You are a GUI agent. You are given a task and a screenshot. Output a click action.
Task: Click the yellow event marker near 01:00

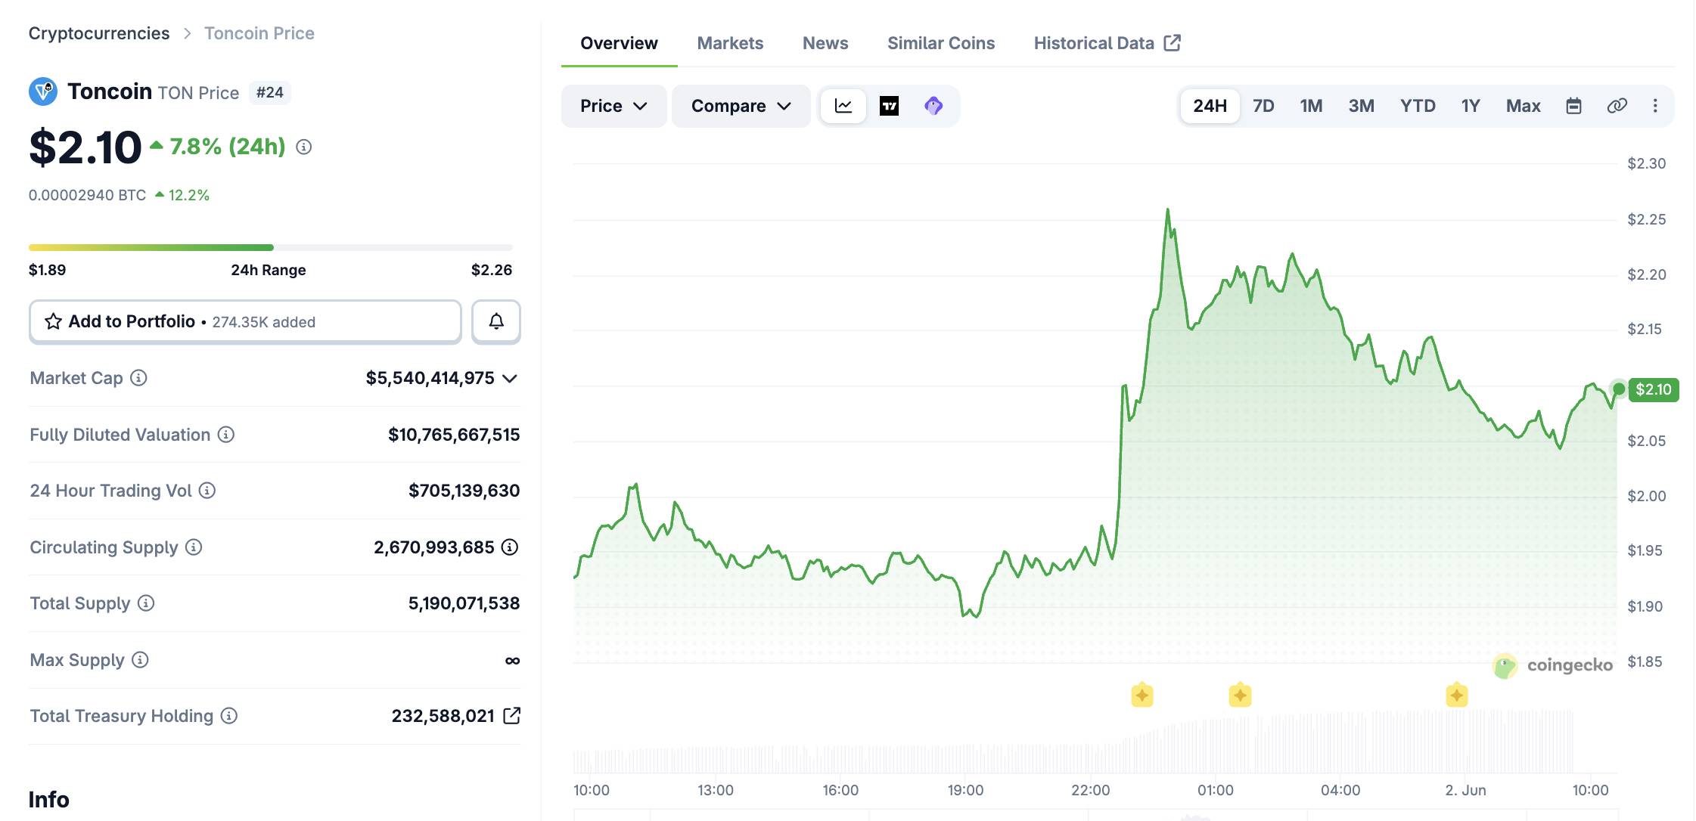click(x=1240, y=695)
